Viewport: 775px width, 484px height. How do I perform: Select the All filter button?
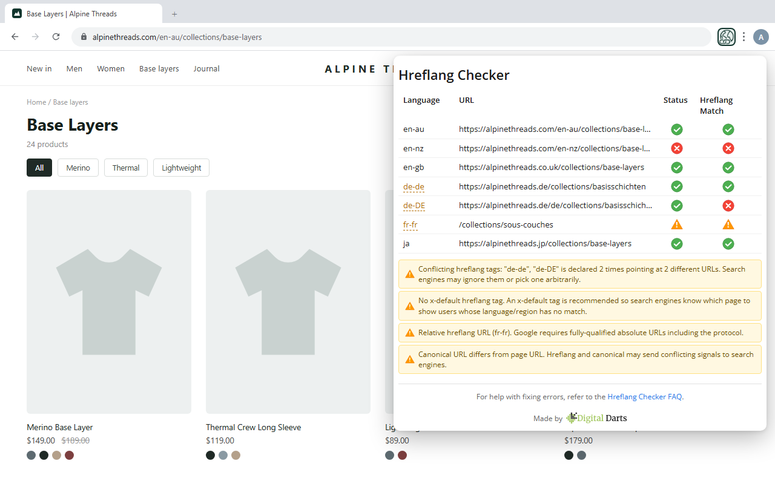click(39, 168)
